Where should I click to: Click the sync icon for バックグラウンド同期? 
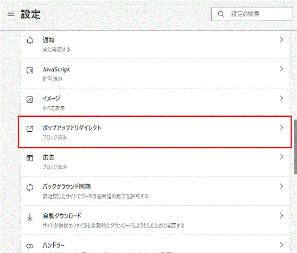click(x=30, y=188)
